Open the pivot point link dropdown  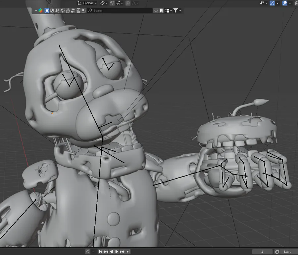(104, 3)
